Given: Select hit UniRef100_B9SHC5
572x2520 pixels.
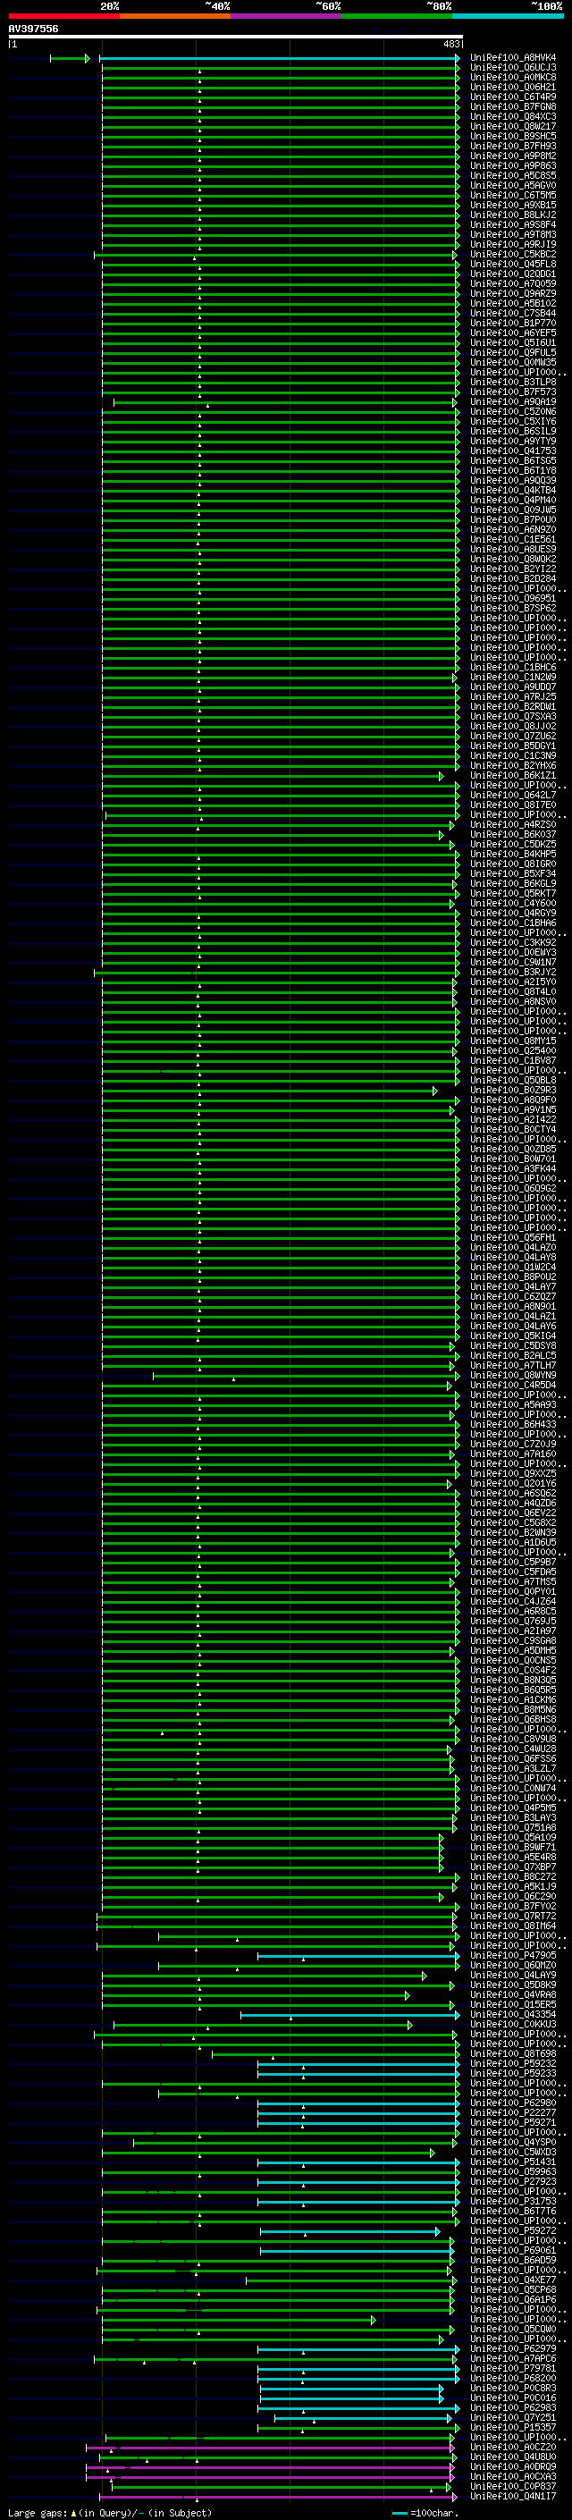Looking at the screenshot, I should [x=512, y=136].
